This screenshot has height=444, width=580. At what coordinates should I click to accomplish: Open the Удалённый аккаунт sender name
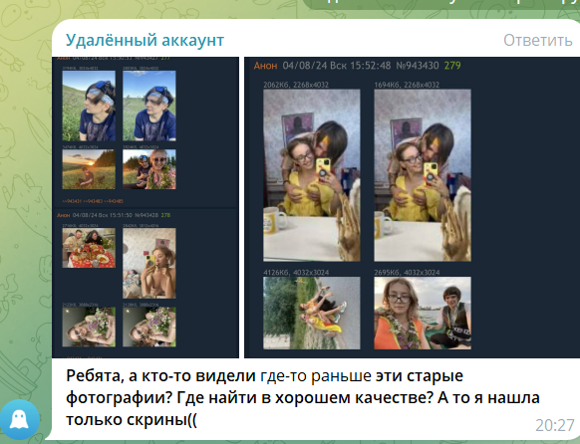tap(145, 40)
